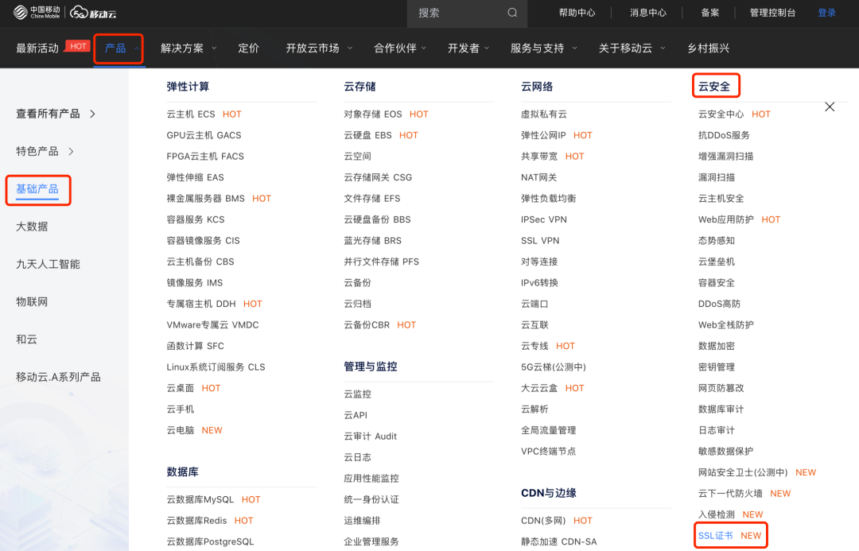
Task: Open 最新活动 in the navigation bar
Action: click(37, 49)
